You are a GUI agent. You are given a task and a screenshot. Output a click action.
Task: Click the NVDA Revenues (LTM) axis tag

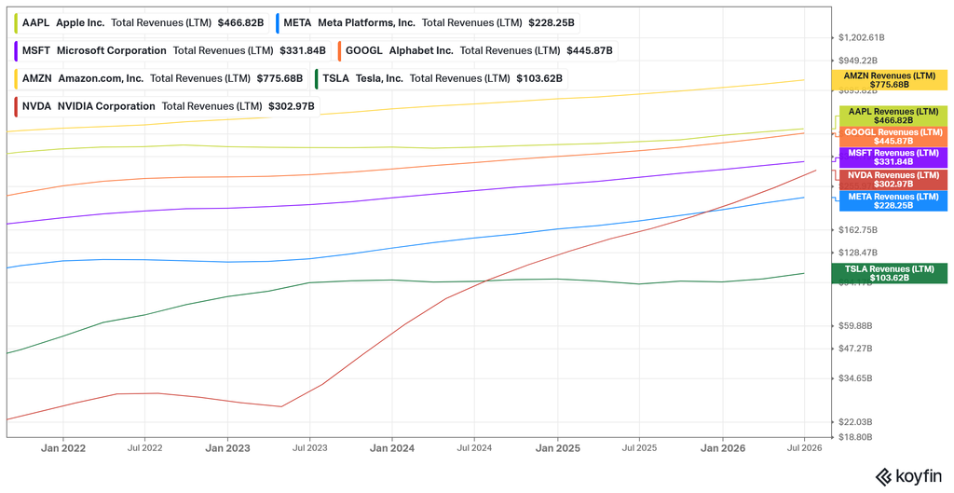[x=893, y=180]
